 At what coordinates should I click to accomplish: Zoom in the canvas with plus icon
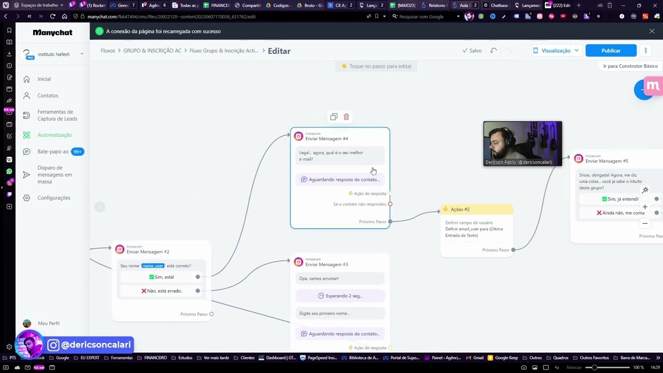pyautogui.click(x=645, y=207)
